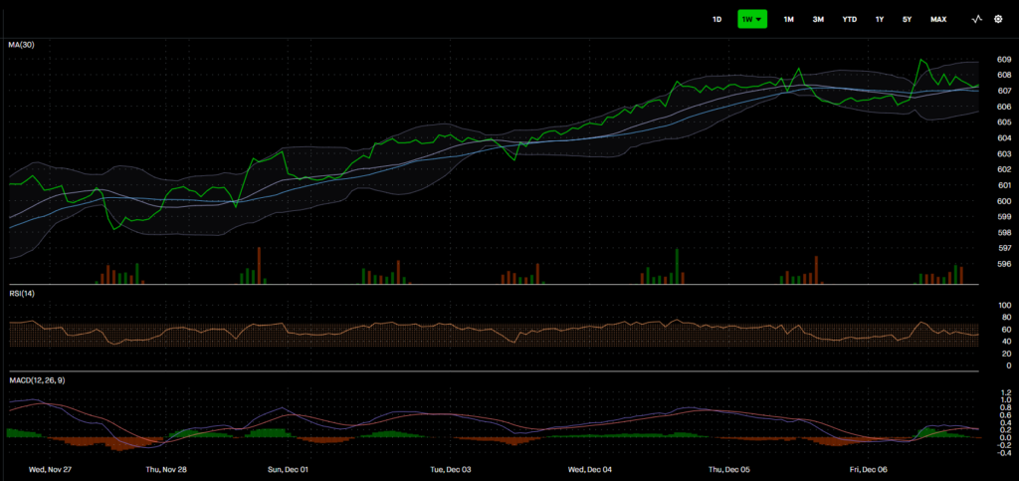
Task: Click the 1.2 value on MACD axis
Action: click(1006, 392)
